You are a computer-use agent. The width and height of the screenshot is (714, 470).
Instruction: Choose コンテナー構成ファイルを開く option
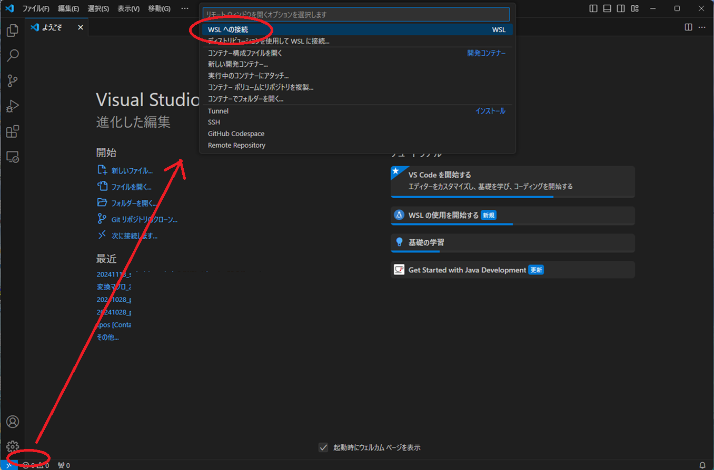(357, 53)
